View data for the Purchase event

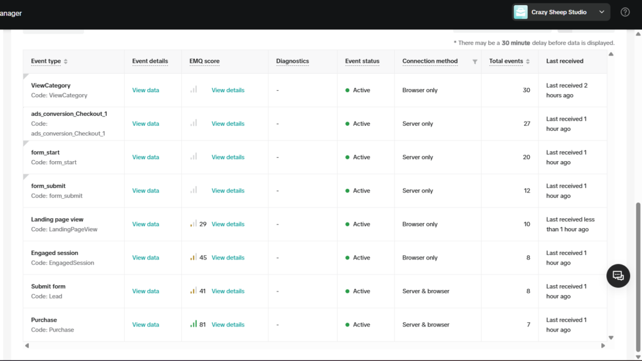[x=145, y=325]
